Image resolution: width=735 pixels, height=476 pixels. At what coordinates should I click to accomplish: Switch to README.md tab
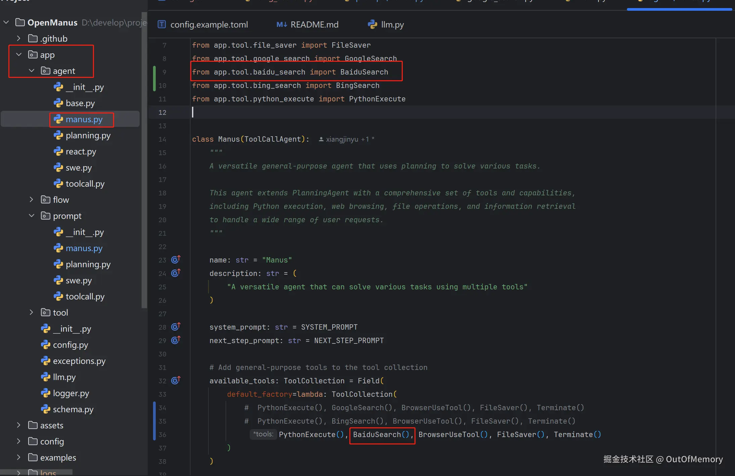tap(314, 25)
